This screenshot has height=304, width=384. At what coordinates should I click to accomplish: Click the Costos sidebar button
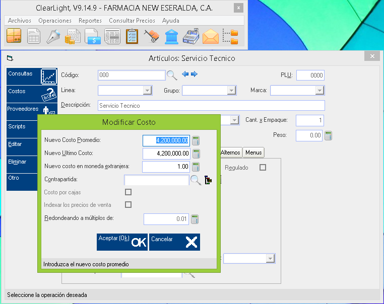pyautogui.click(x=32, y=94)
